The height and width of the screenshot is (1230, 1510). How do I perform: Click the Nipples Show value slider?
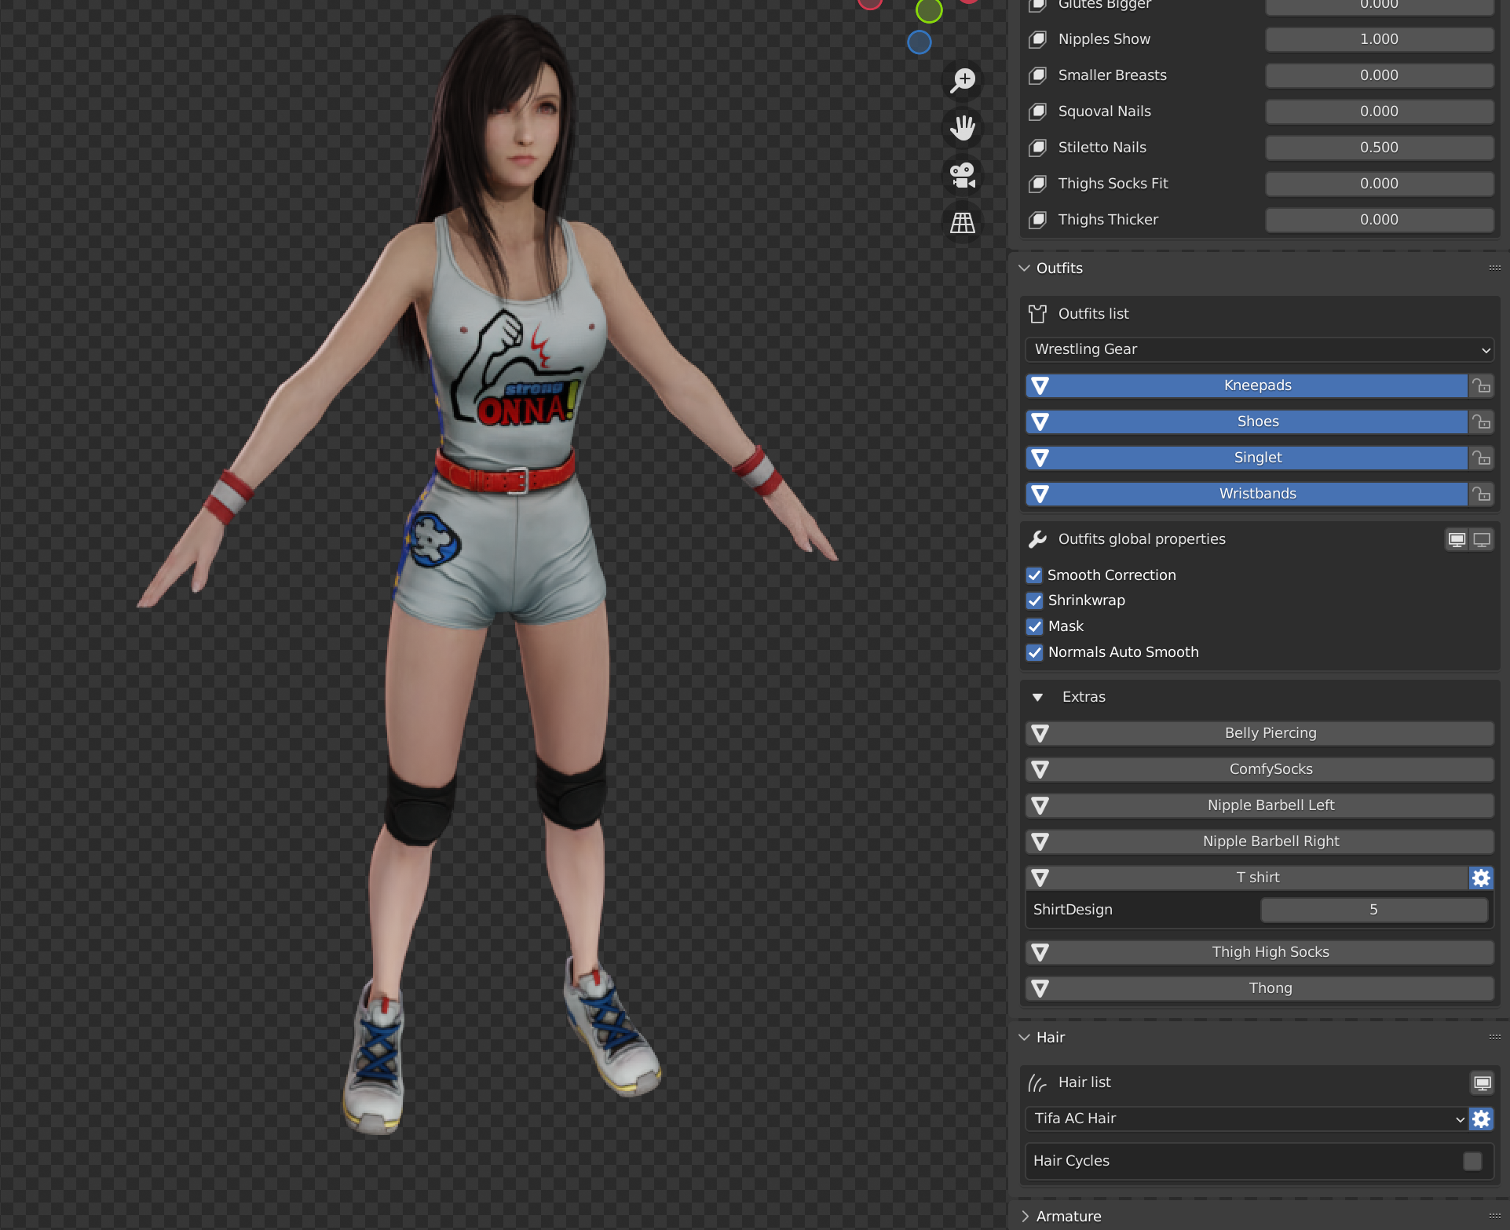[x=1380, y=39]
